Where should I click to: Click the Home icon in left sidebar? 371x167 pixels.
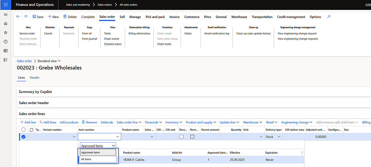[x=6, y=24]
